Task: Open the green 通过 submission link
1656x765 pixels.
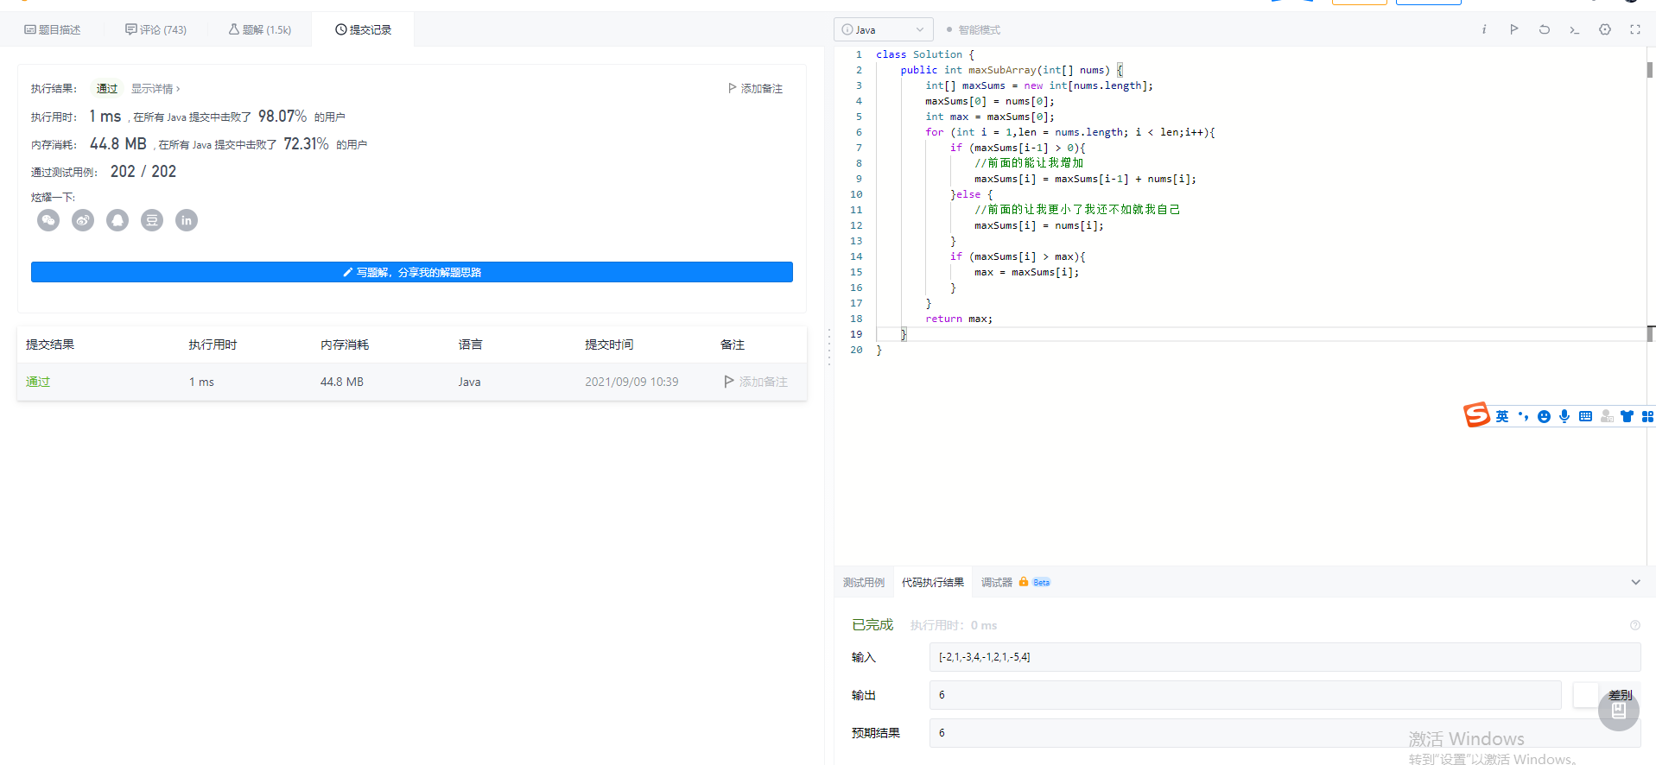Action: pos(38,382)
